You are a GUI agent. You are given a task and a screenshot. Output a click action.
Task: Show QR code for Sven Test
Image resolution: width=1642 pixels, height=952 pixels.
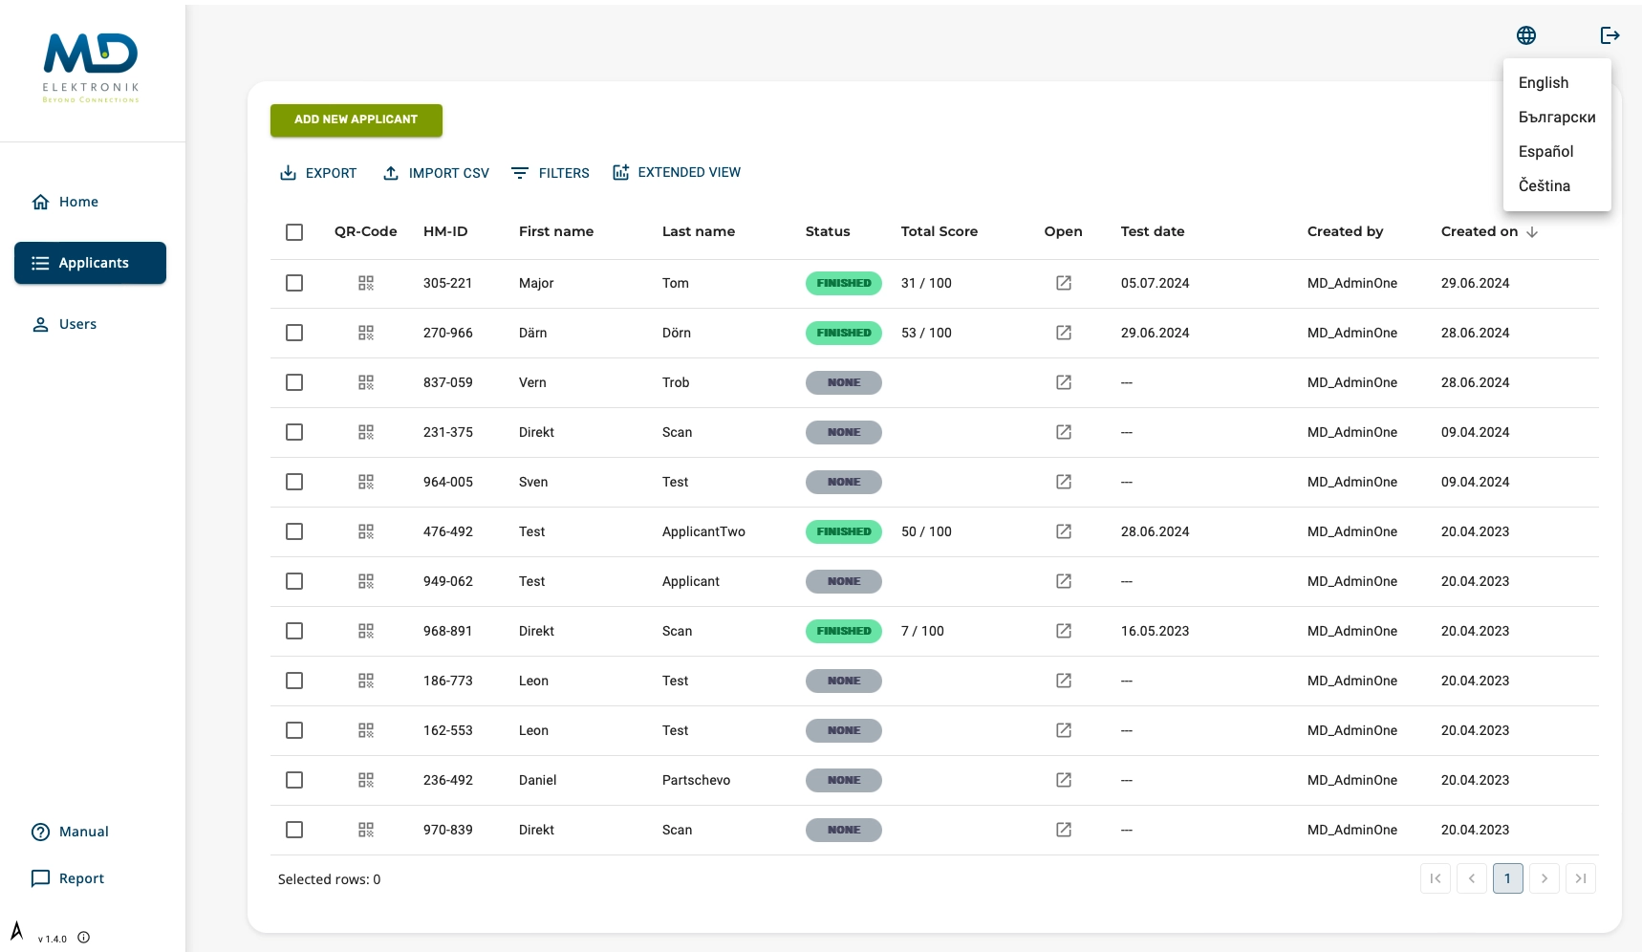(366, 482)
